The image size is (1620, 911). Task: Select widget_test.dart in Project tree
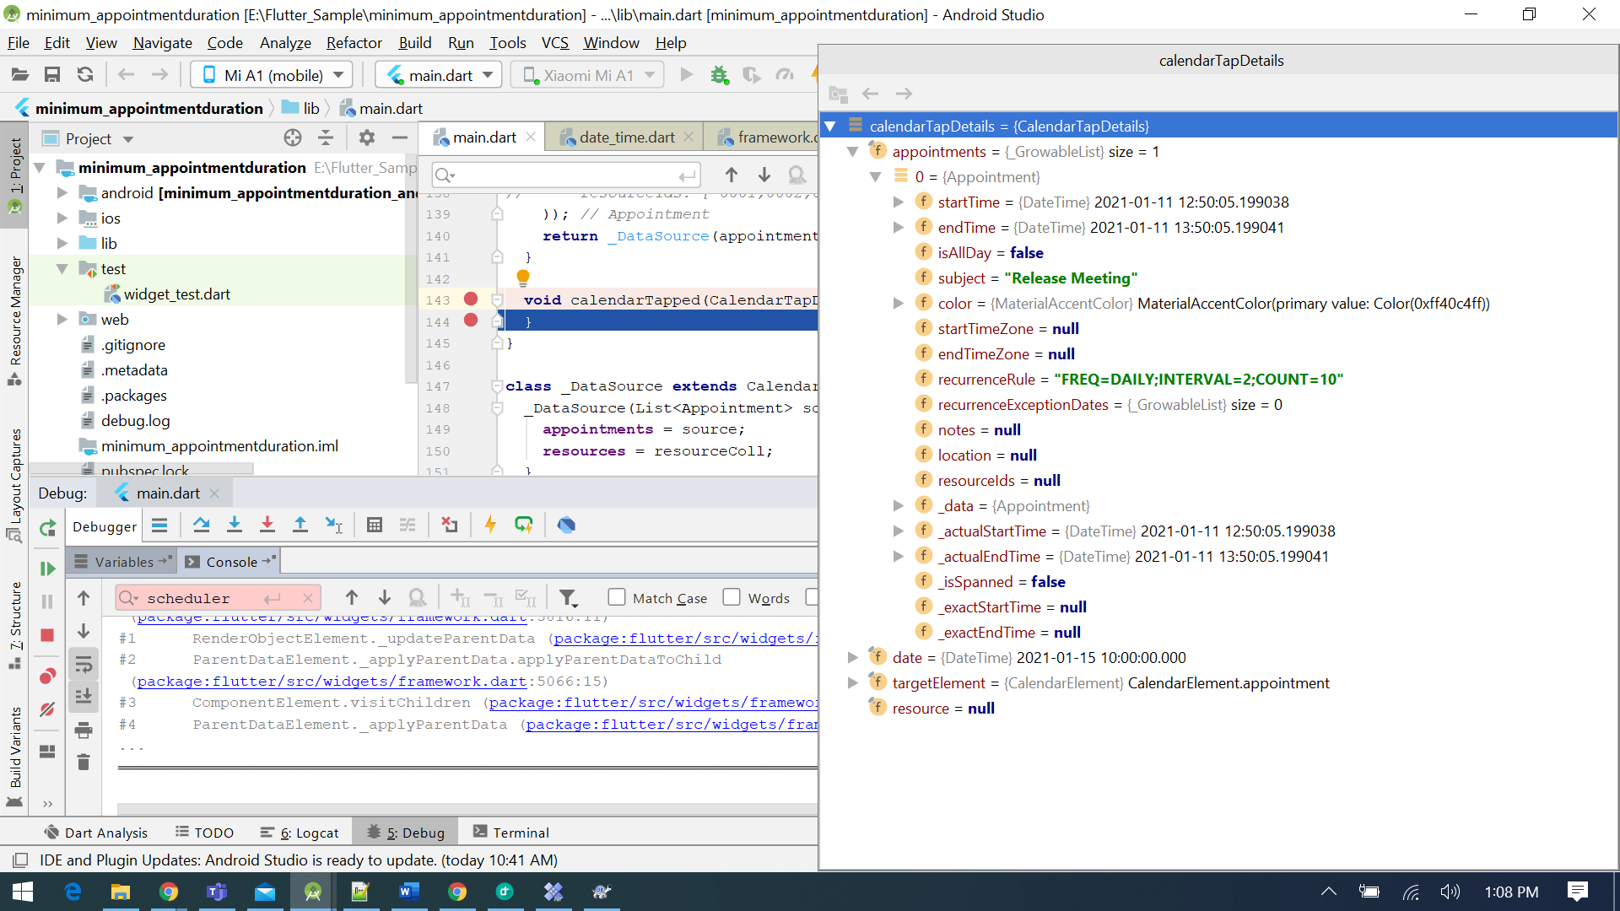click(176, 294)
